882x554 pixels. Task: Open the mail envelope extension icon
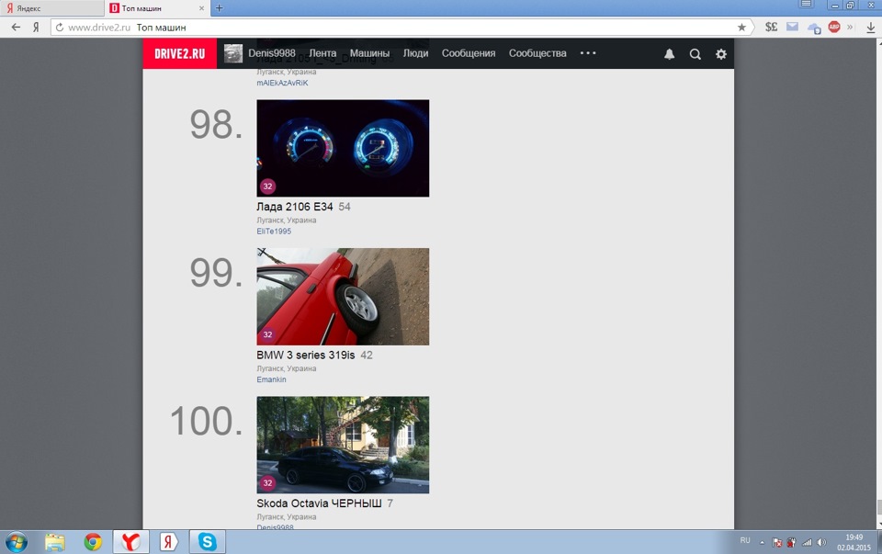[x=792, y=27]
